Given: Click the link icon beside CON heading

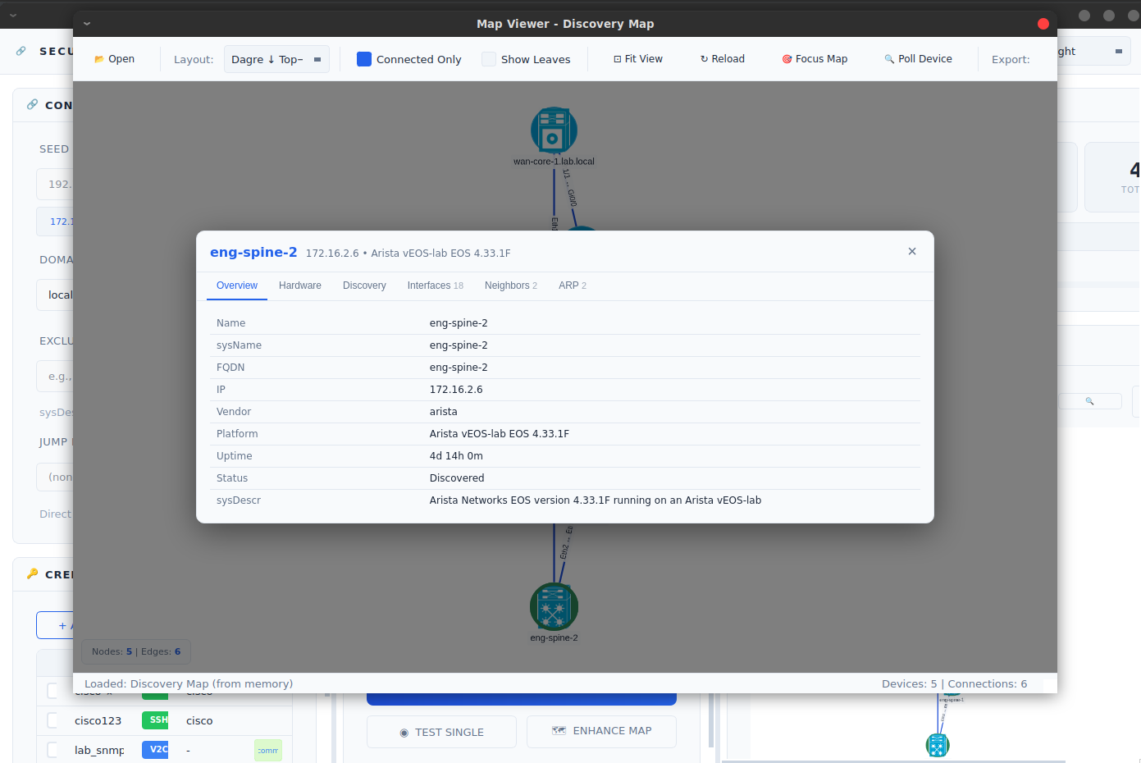Looking at the screenshot, I should tap(33, 104).
